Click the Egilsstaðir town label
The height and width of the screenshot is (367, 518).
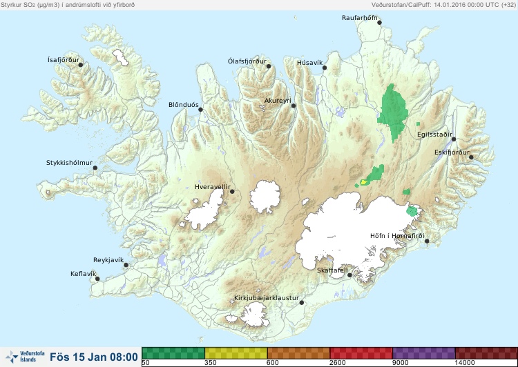click(x=434, y=135)
